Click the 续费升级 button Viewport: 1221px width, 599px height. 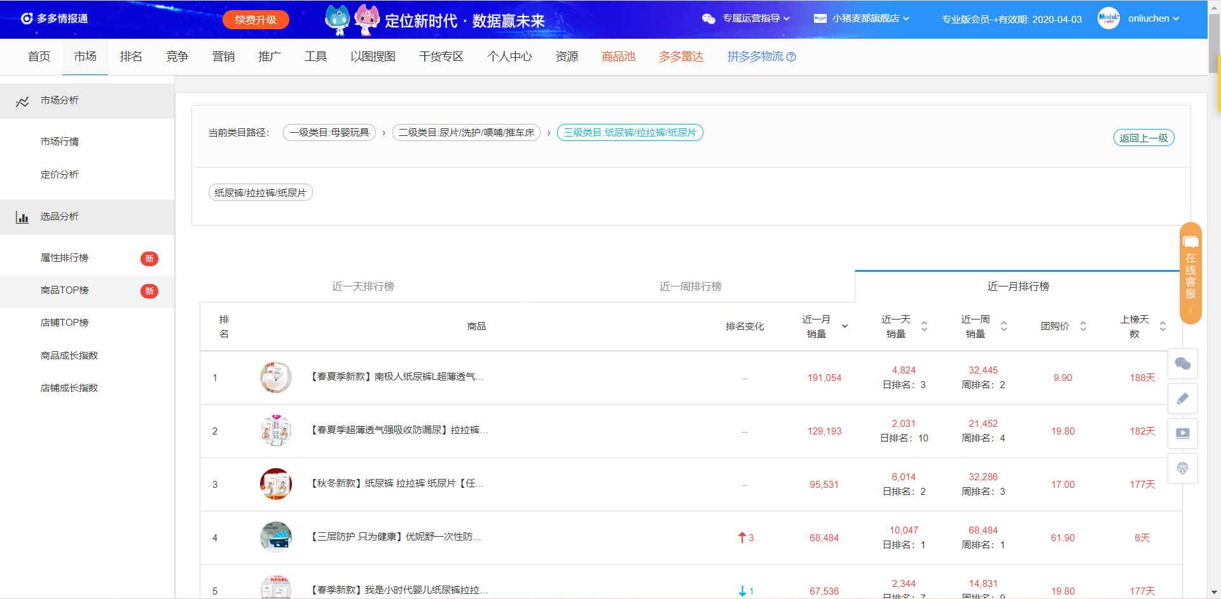(256, 20)
